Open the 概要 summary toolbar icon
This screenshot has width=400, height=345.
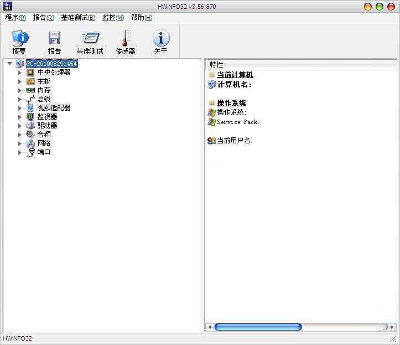tap(19, 38)
